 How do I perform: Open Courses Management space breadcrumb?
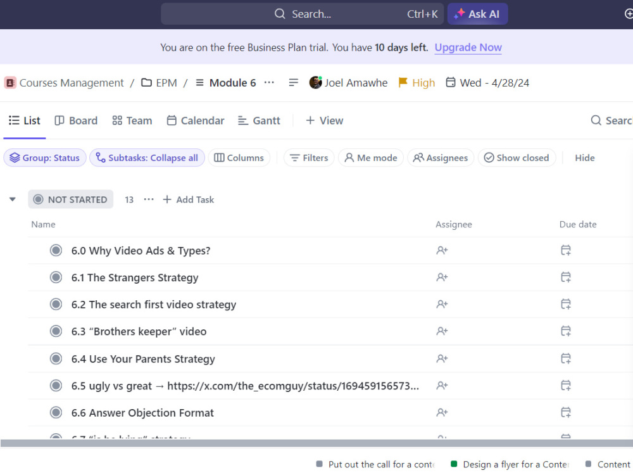[x=64, y=83]
